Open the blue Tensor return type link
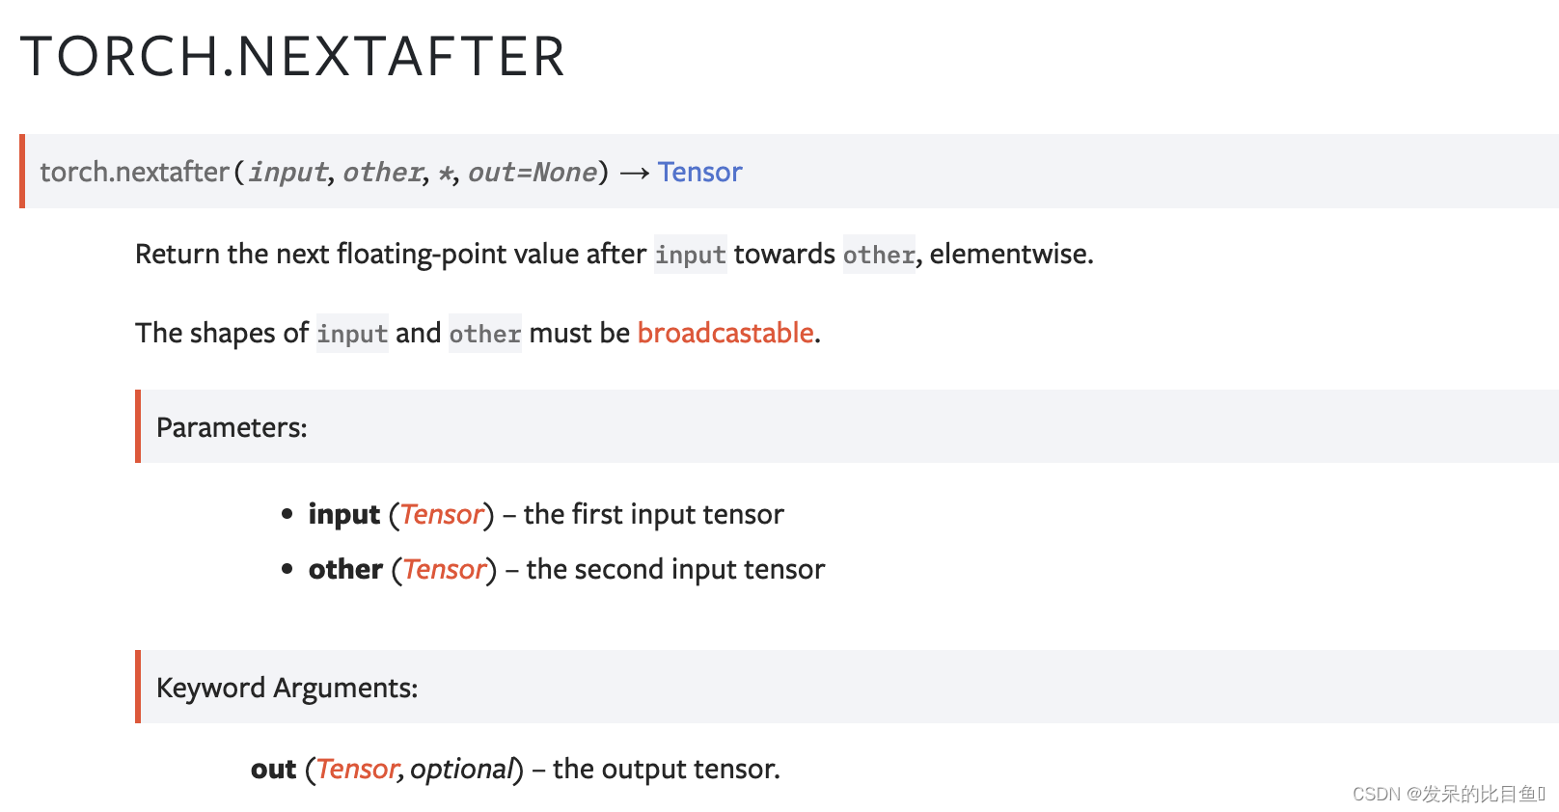Viewport: 1559px width, 812px height. [x=699, y=172]
